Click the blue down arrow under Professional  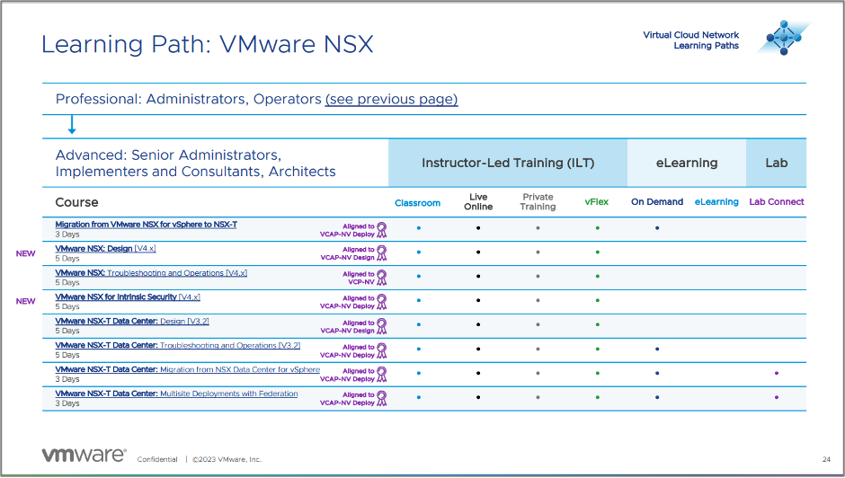72,125
